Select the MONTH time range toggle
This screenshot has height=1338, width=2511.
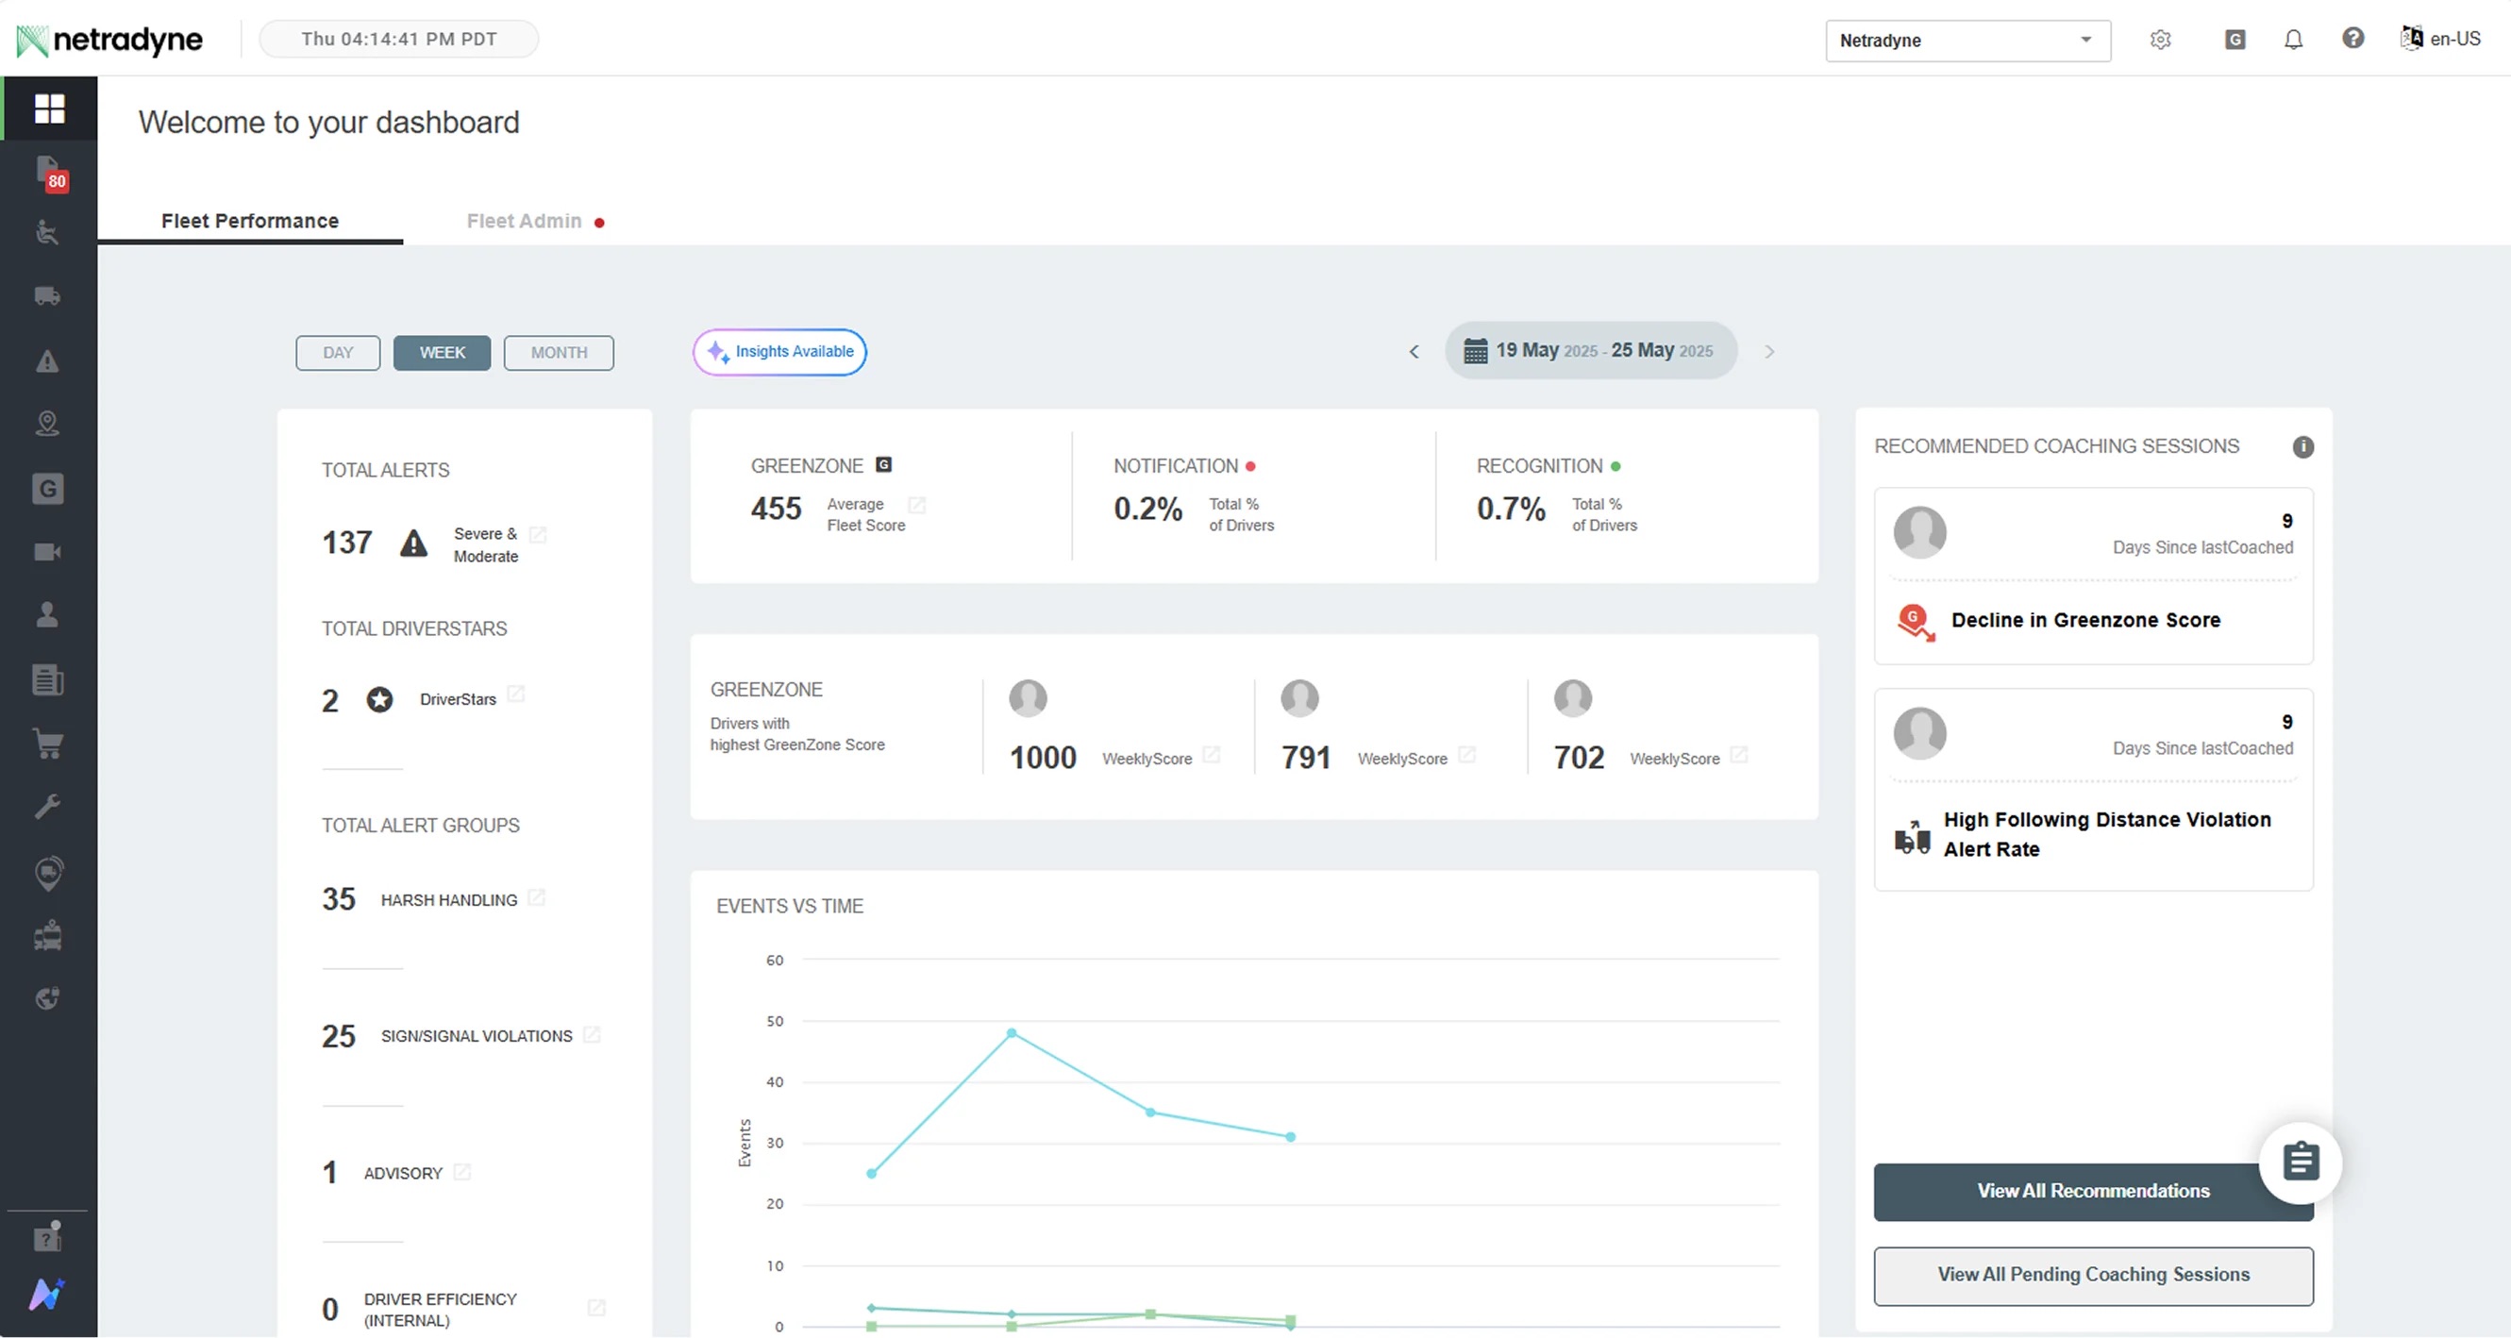(559, 353)
